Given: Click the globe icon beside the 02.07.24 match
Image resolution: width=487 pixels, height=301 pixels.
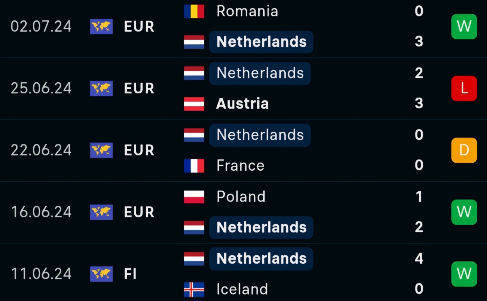Looking at the screenshot, I should point(101,27).
